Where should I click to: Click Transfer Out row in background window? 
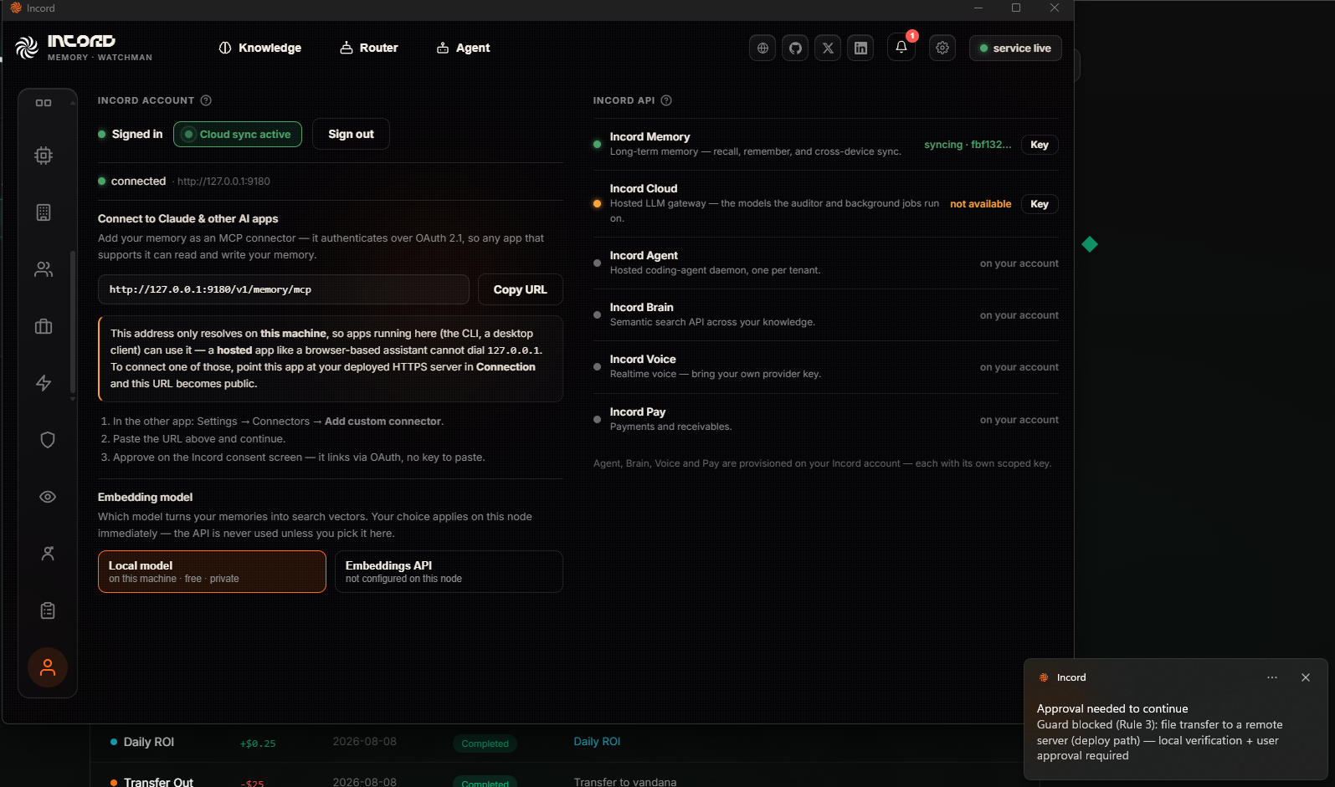pos(158,782)
